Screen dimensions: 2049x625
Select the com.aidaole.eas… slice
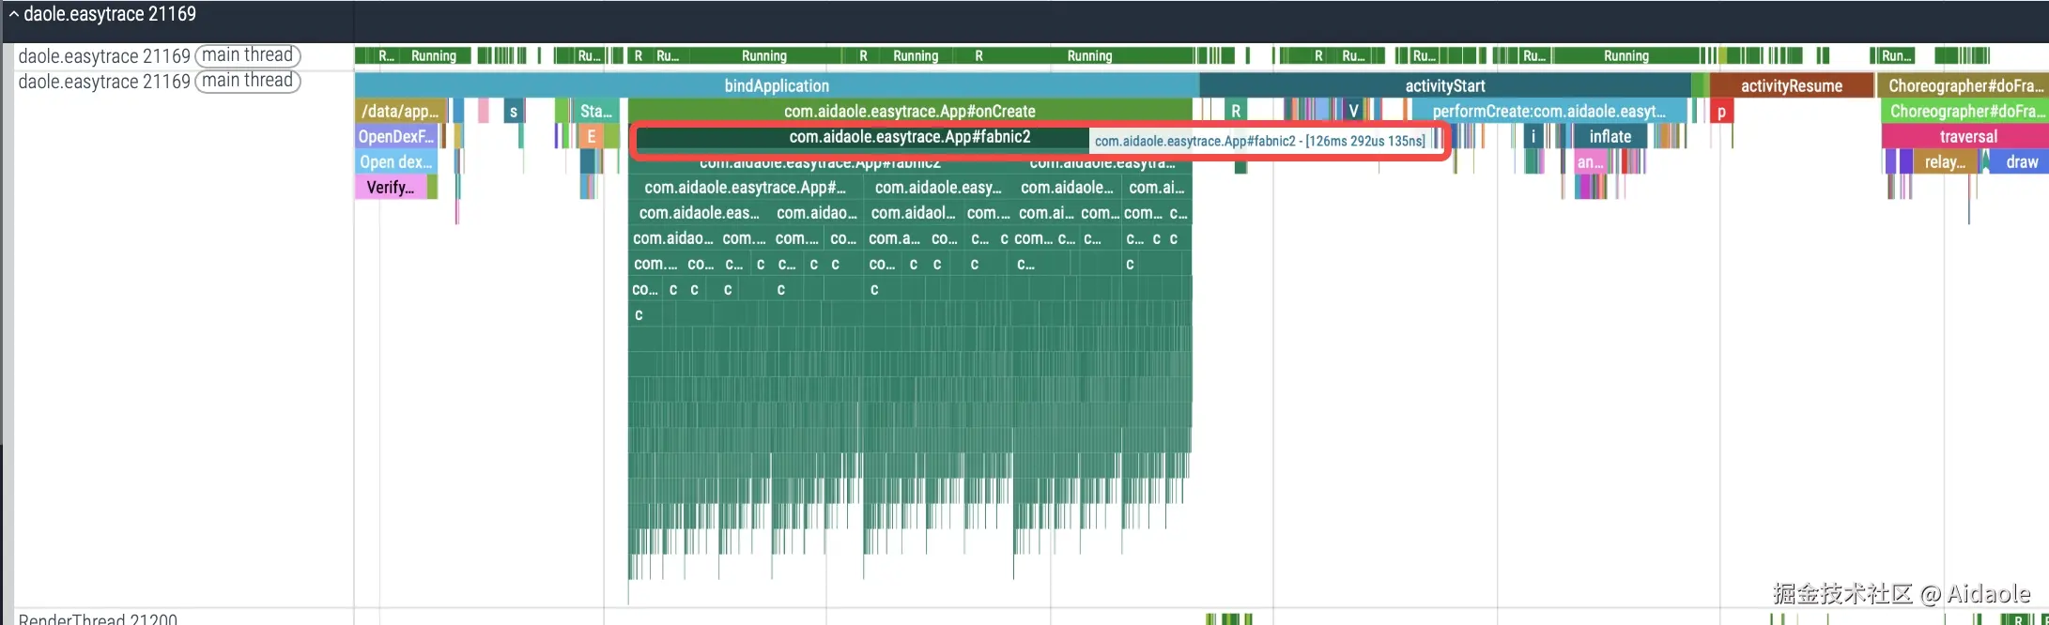tap(700, 212)
